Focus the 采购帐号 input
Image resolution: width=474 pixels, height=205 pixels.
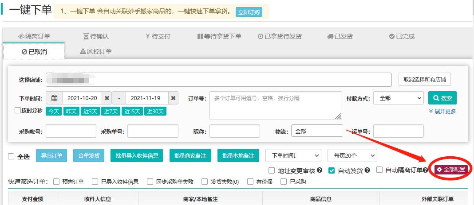point(71,131)
